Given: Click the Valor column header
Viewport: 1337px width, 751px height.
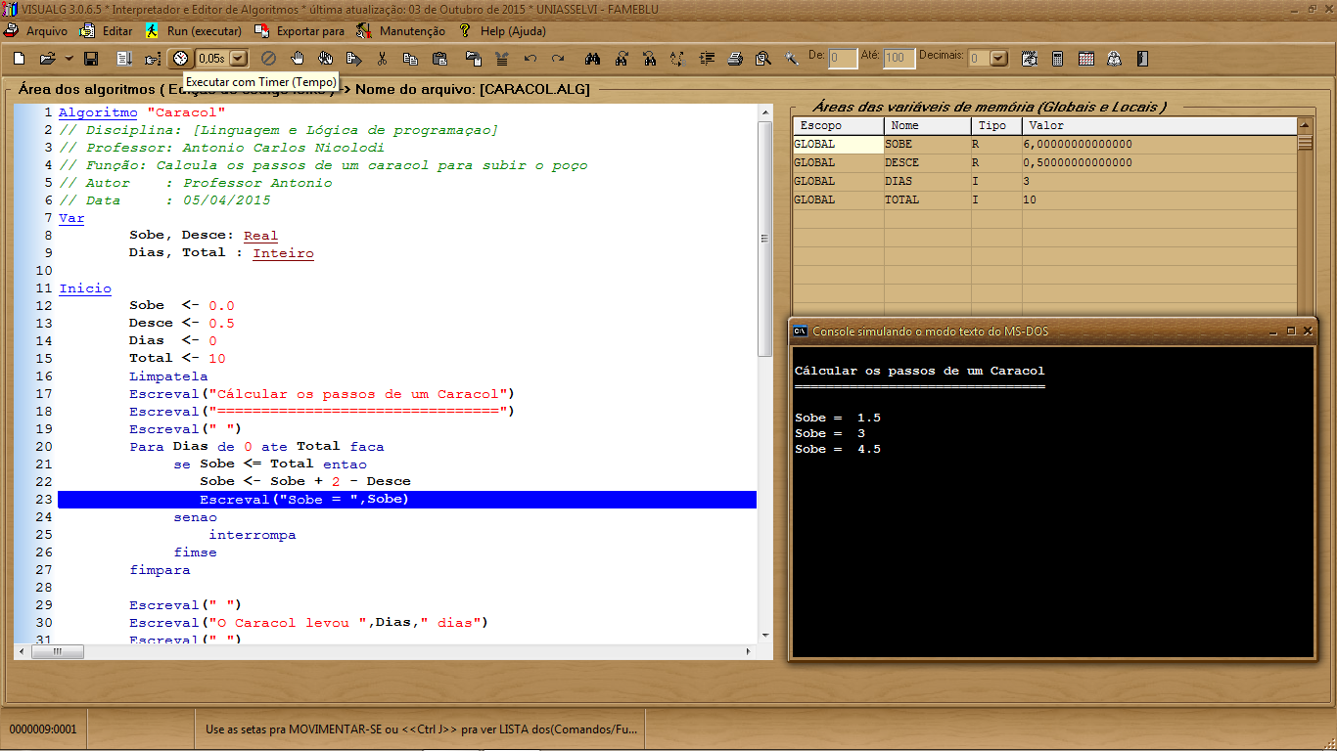Looking at the screenshot, I should pos(1159,125).
